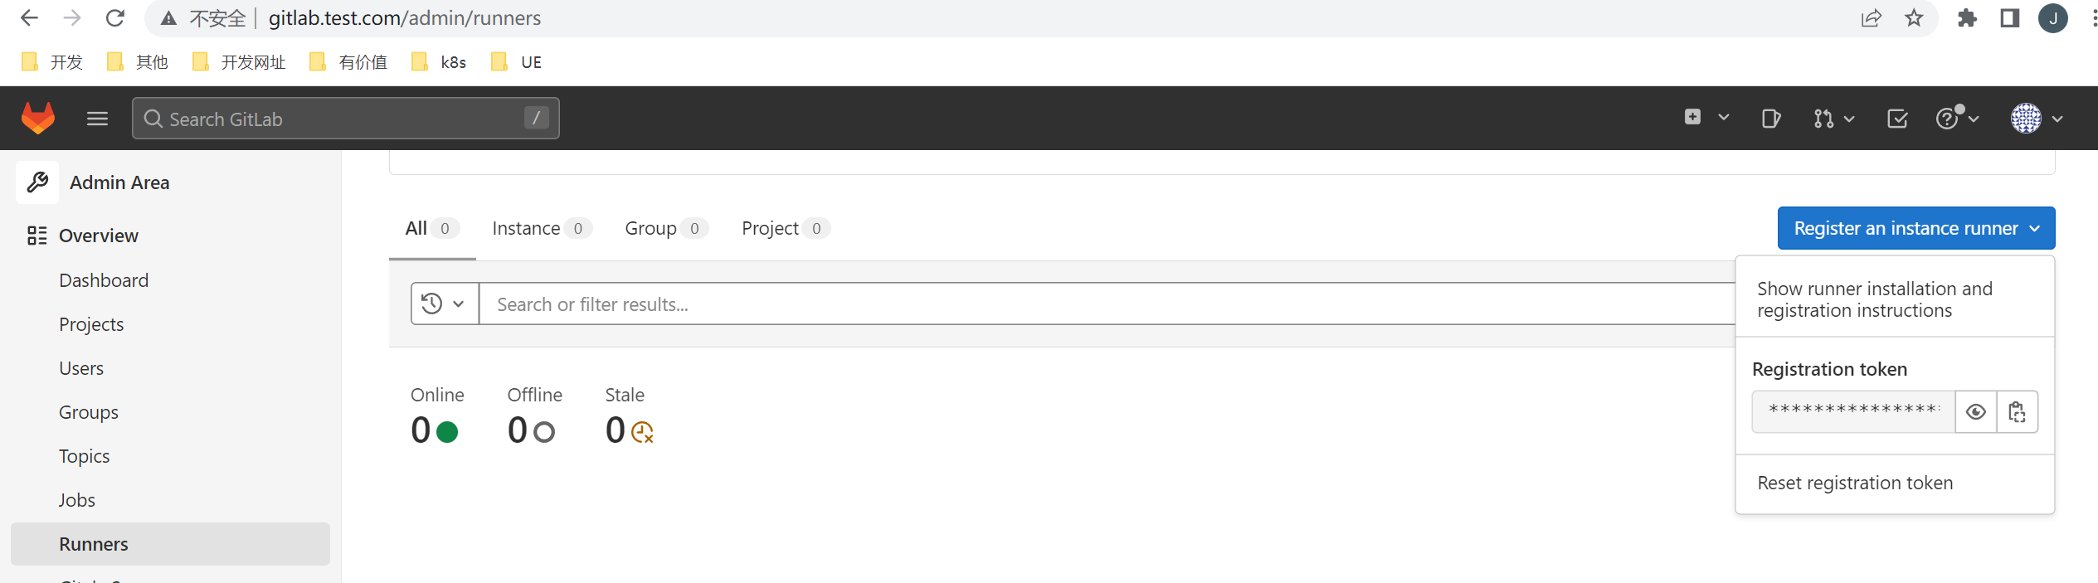Copy the registration token with clipboard icon
Image resolution: width=2098 pixels, height=583 pixels.
pos(2017,411)
